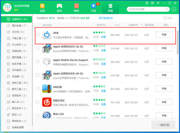Viewport: 180px width, 133px height.
Task: Open the 宝库 star icon tab
Action: pyautogui.click(x=42, y=8)
